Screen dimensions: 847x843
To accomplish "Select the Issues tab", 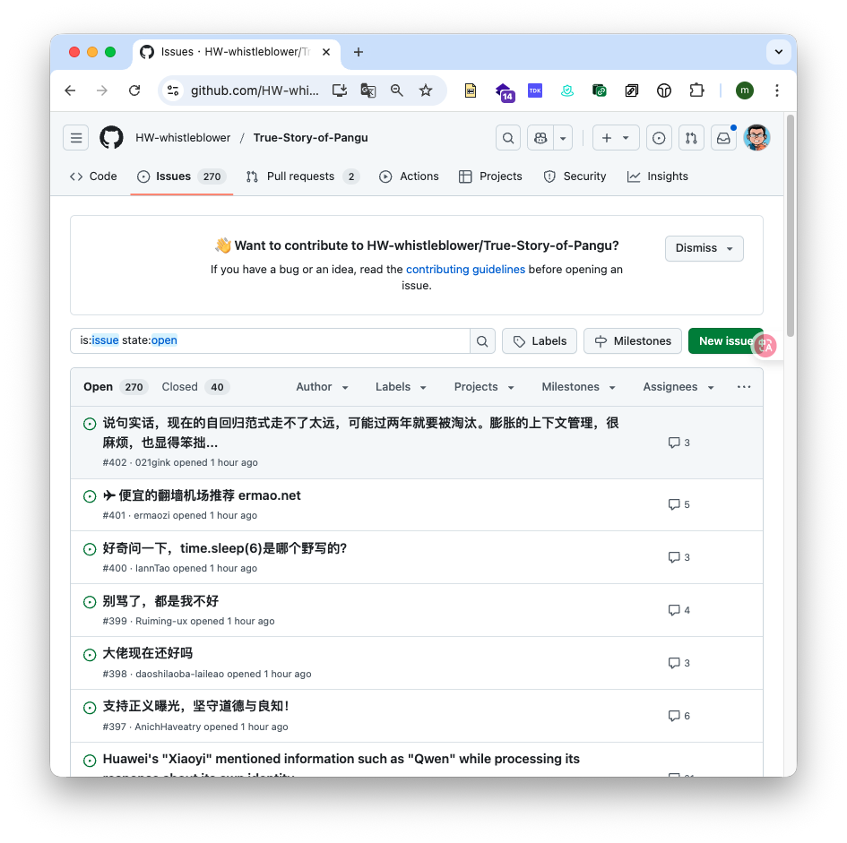I will (181, 176).
